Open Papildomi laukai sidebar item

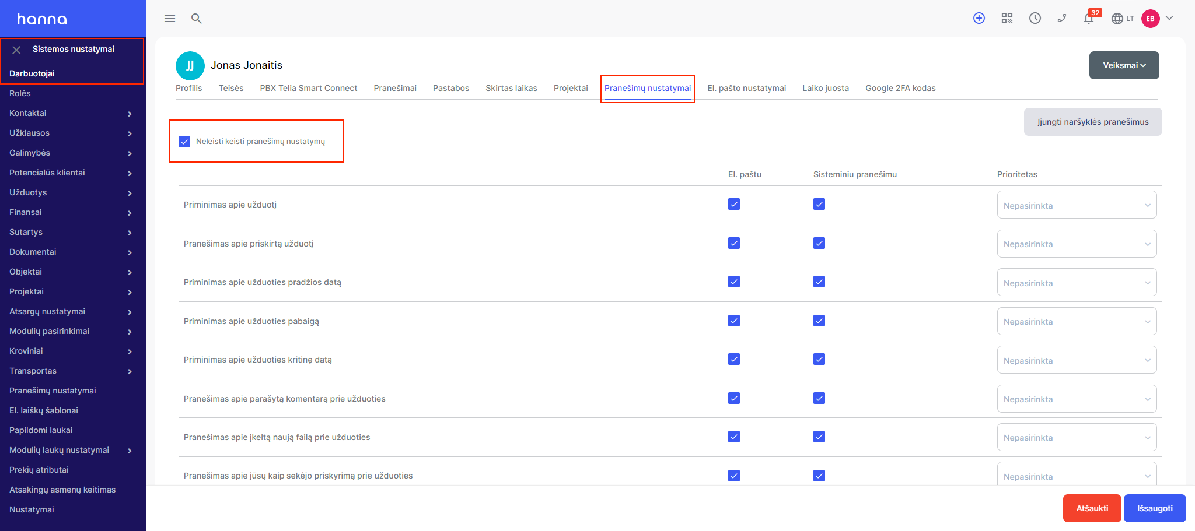tap(41, 430)
